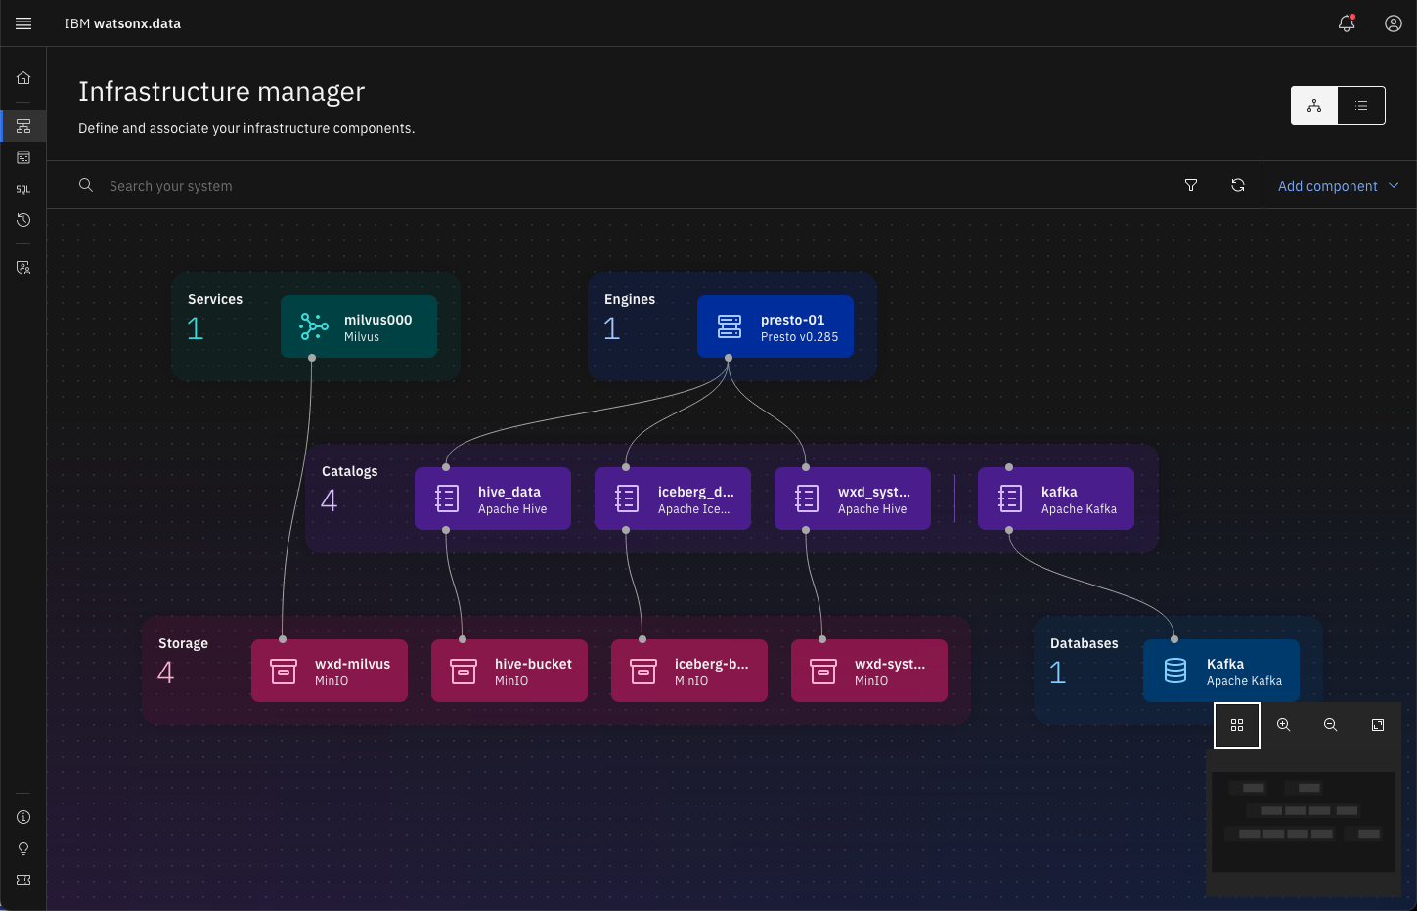Click the Services group label
Viewport: 1417px width, 911px height.
click(215, 299)
